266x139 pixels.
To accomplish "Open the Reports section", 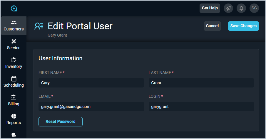I will tap(14, 119).
